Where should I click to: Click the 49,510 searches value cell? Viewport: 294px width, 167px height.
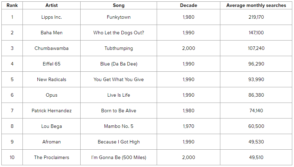point(256,157)
